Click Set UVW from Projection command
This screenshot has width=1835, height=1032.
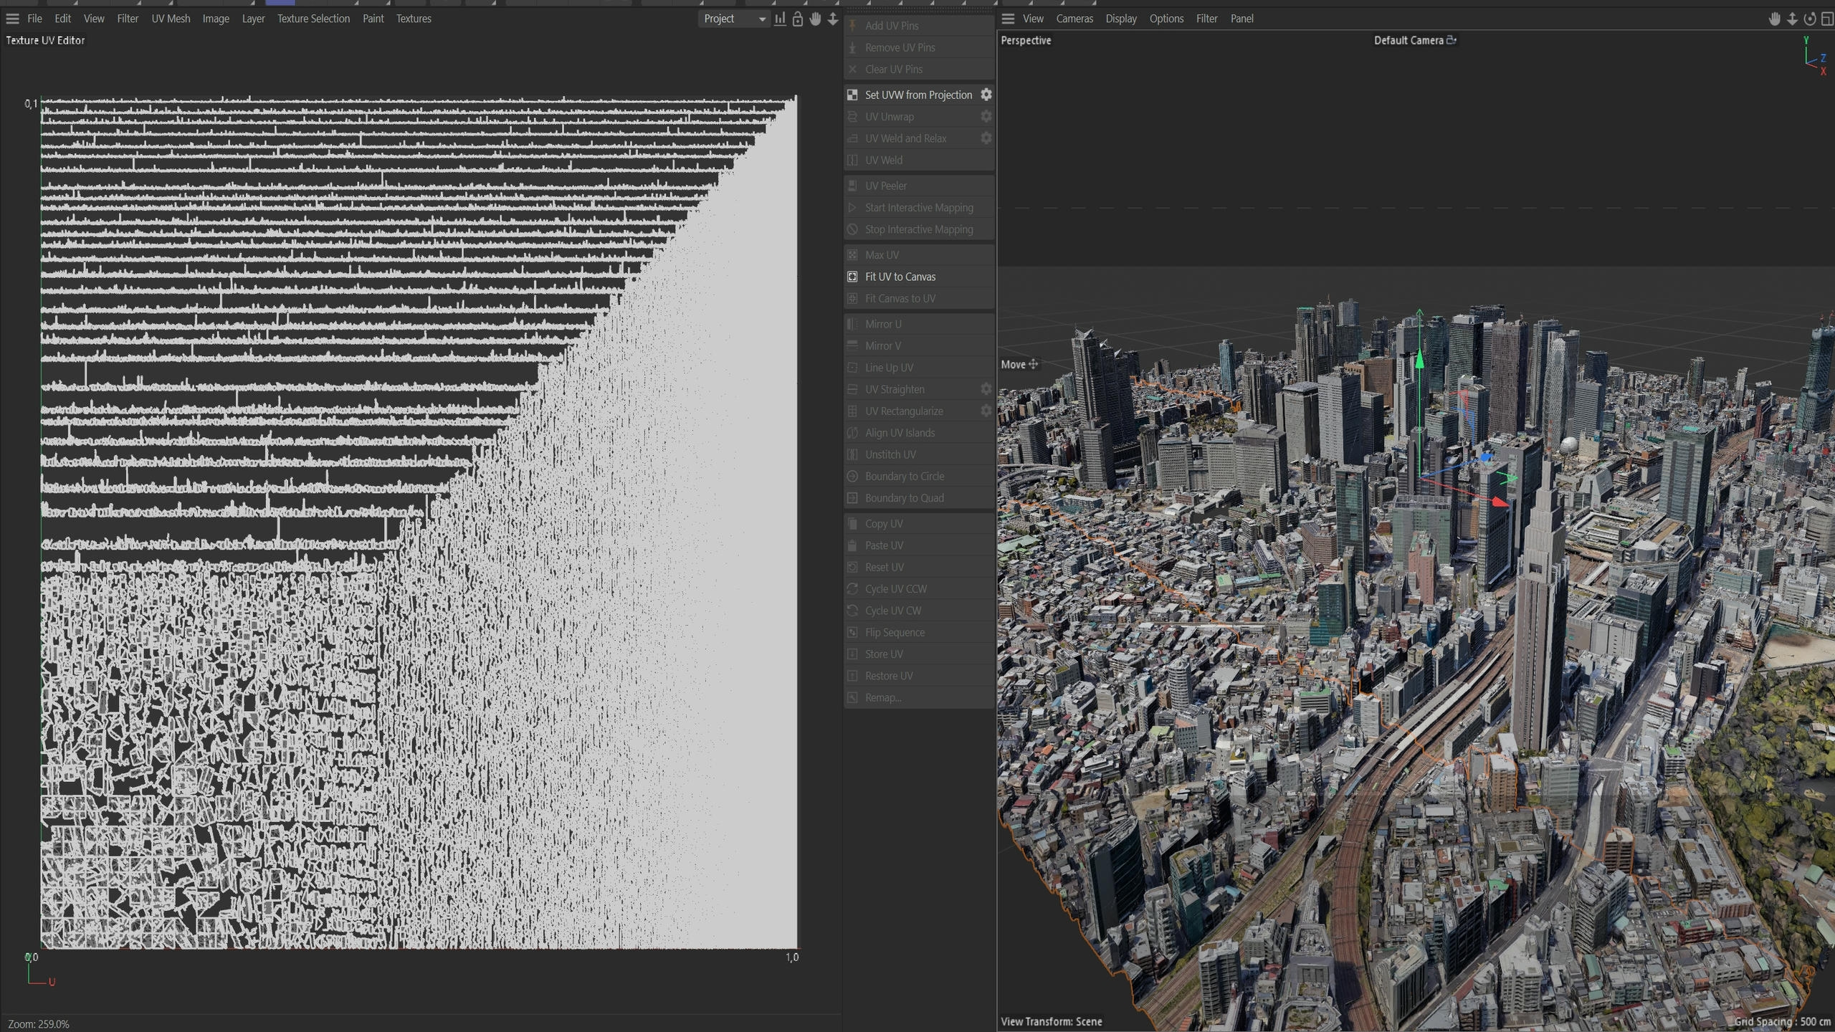[918, 95]
